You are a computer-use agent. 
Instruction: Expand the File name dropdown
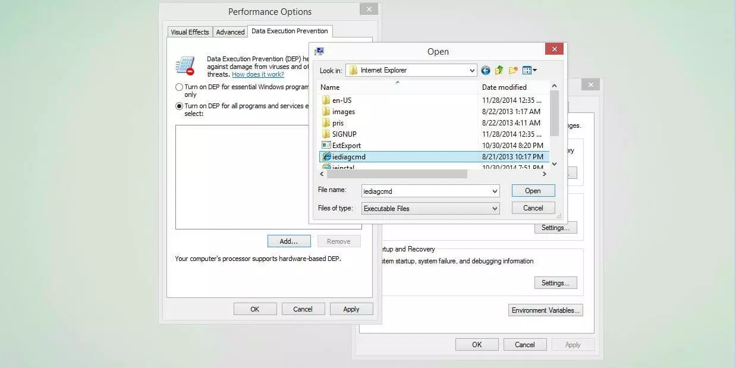tap(495, 191)
